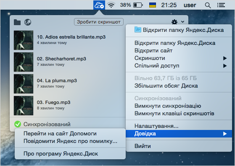Viewport: 235px width, 166px height.
Task: Expand Спільний доступ submenu arrow
Action: coord(225,66)
